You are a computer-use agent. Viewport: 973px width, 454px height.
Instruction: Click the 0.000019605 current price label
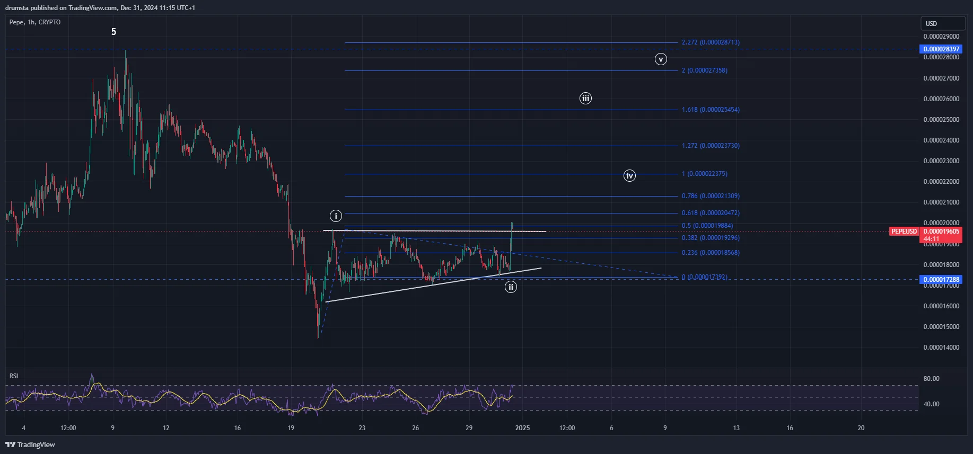click(941, 232)
